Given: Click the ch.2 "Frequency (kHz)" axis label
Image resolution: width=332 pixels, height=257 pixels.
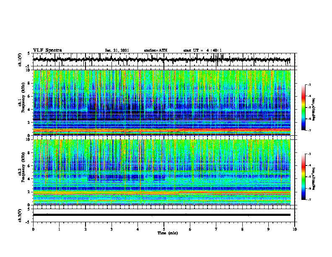Looking at the screenshot, I should coord(23,167).
